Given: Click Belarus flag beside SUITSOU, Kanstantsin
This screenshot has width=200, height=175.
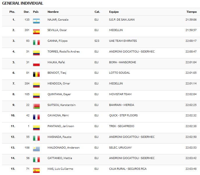Looking at the screenshot, I should (36, 106).
